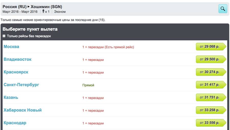The height and width of the screenshot is (130, 230).
Task: Open Санкт-Петербург departure option
Action: pyautogui.click(x=21, y=85)
